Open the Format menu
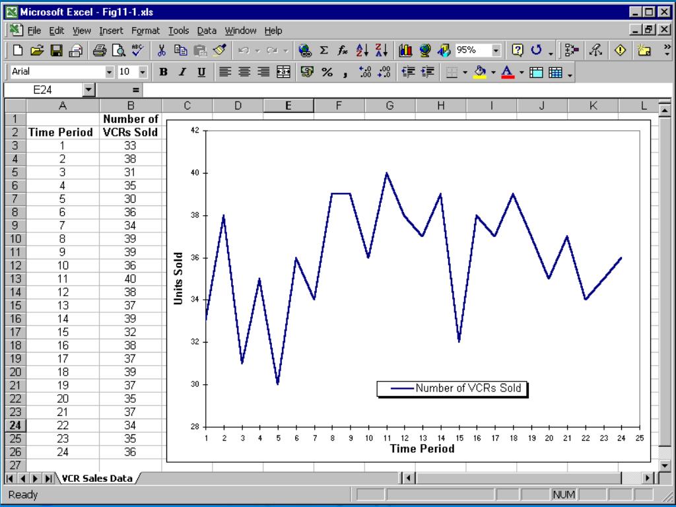Screen dimensions: 676x507 (x=145, y=30)
